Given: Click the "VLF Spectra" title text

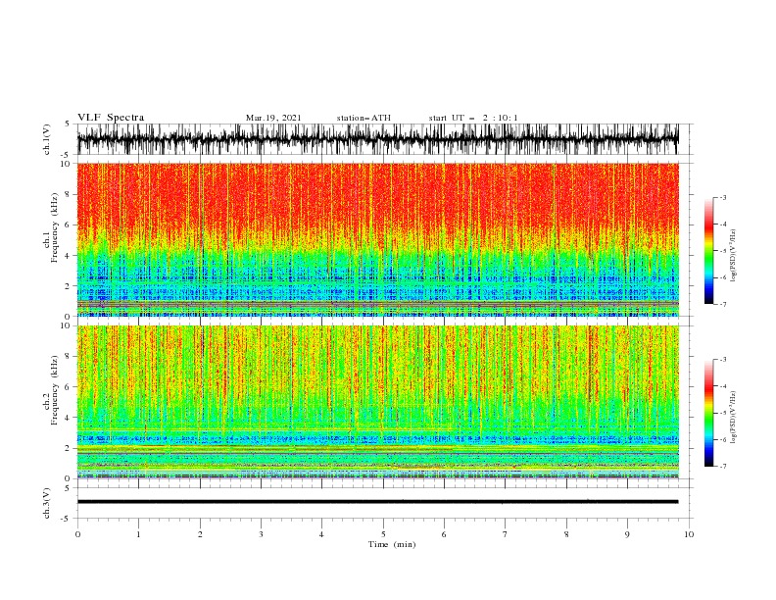Looking at the screenshot, I should [111, 118].
